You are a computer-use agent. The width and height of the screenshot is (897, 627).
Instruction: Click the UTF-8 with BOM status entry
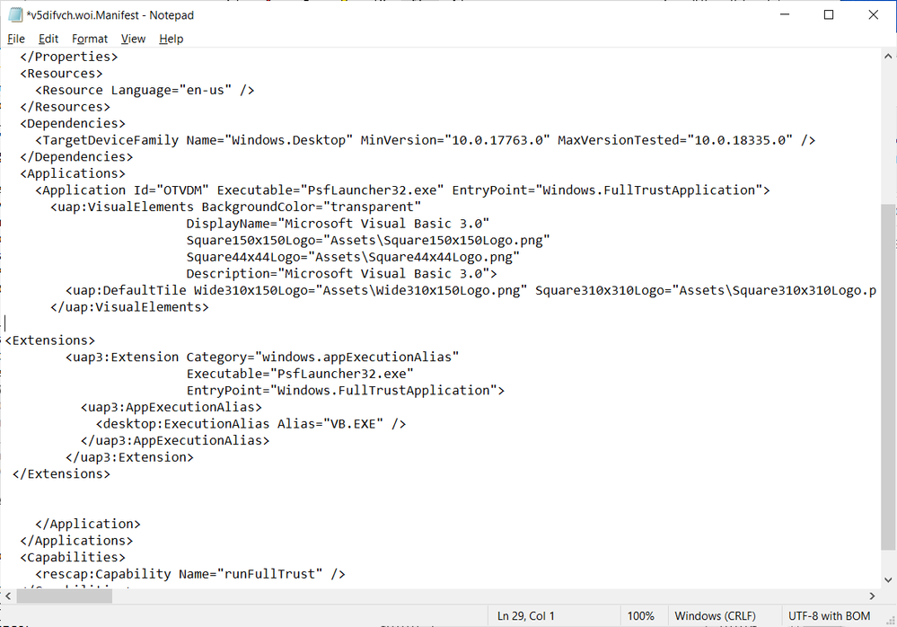[830, 616]
